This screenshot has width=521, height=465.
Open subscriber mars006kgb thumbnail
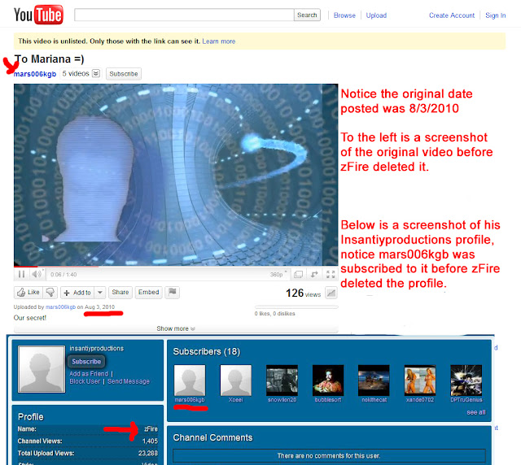(190, 380)
